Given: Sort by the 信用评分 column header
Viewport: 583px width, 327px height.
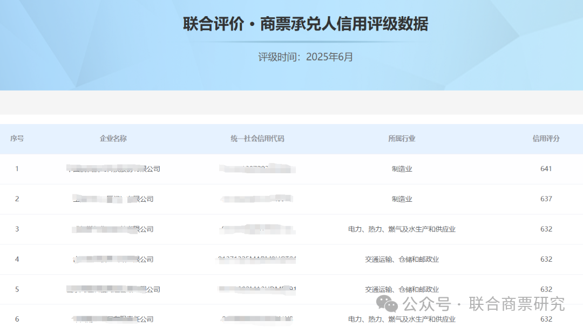Looking at the screenshot, I should tap(546, 139).
